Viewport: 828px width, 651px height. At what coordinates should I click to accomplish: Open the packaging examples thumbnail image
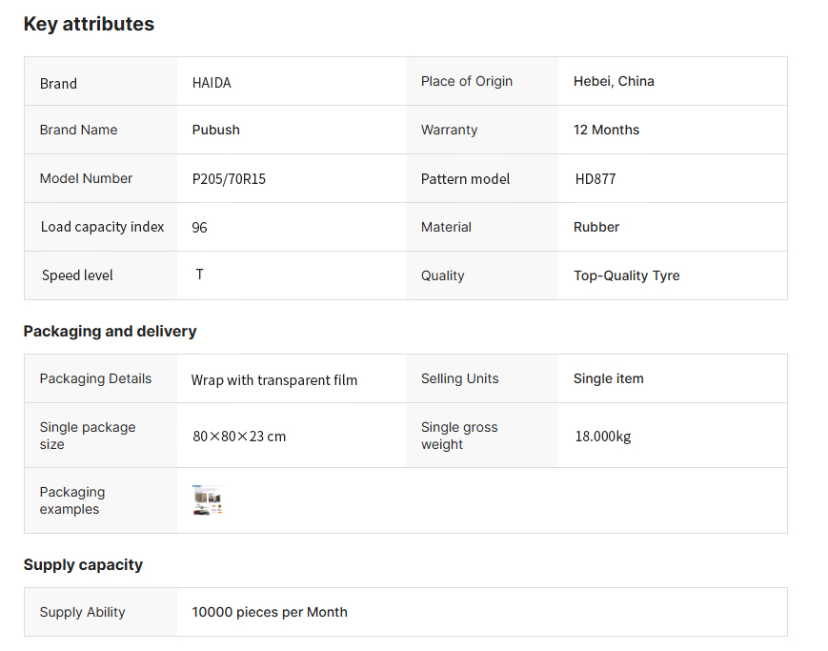pos(208,500)
